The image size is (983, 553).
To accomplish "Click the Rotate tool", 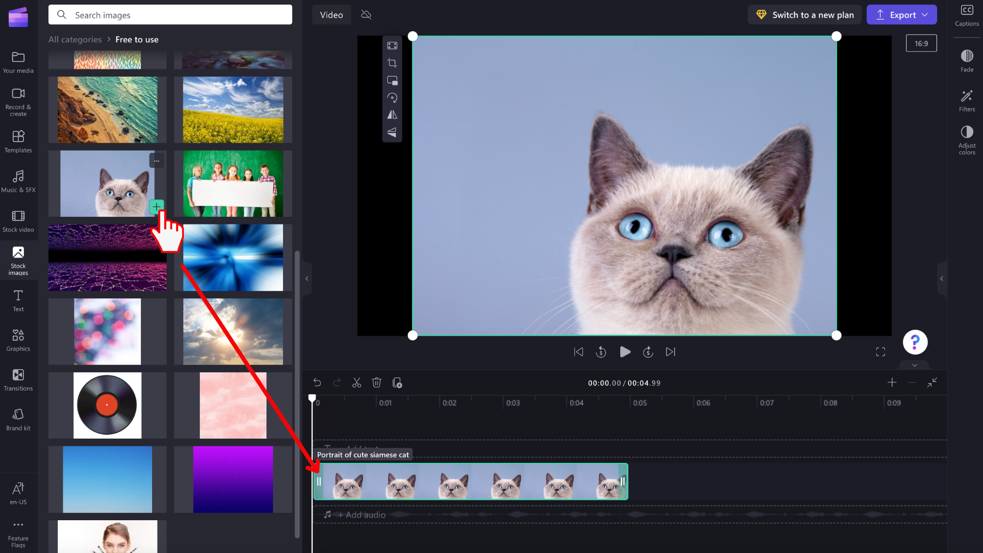I will pyautogui.click(x=392, y=98).
